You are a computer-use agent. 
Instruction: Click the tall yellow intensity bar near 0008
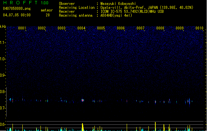pyautogui.click(x=155, y=126)
